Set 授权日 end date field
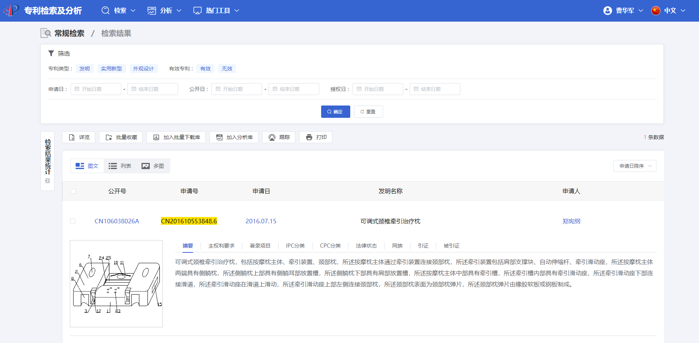The image size is (699, 343). [x=435, y=89]
